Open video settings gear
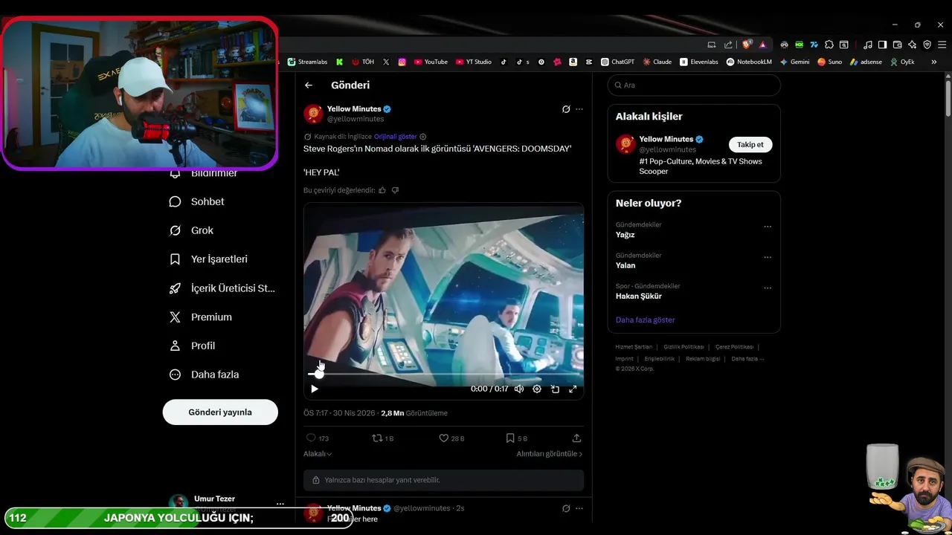Image resolution: width=952 pixels, height=535 pixels. pyautogui.click(x=537, y=389)
